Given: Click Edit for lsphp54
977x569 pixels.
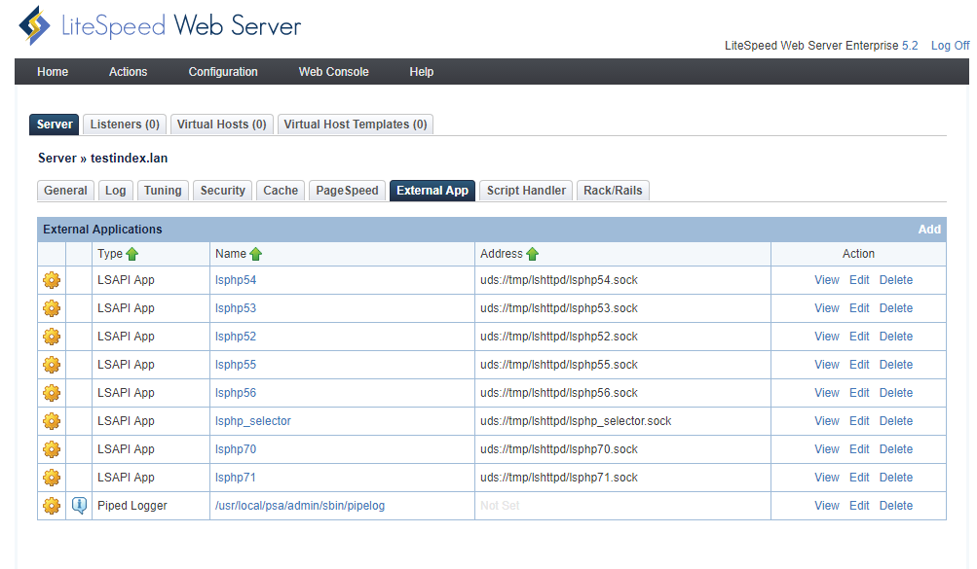Looking at the screenshot, I should click(x=859, y=280).
